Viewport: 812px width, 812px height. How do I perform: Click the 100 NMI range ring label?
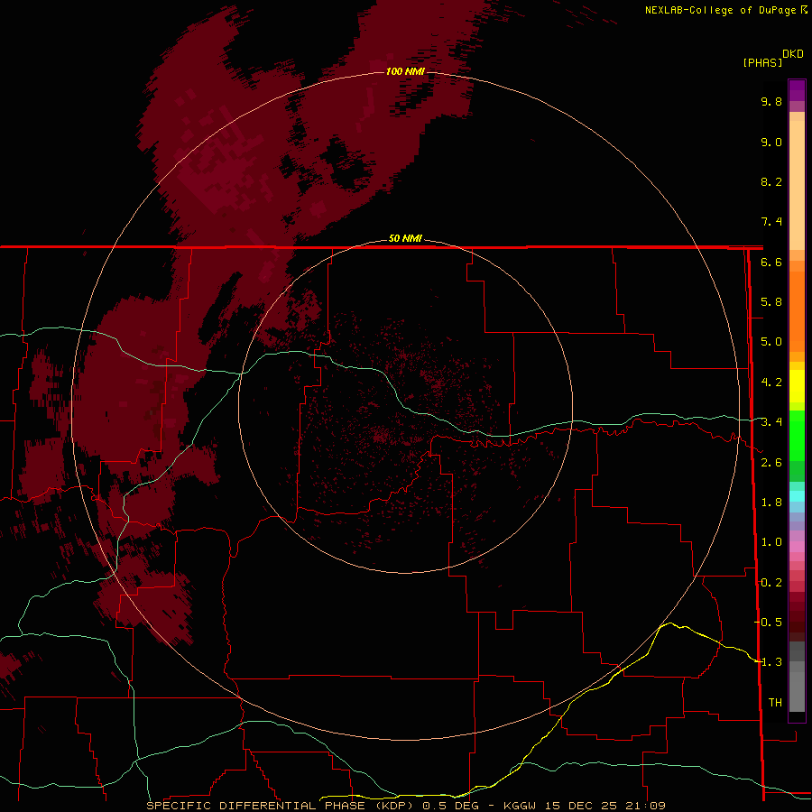405,71
